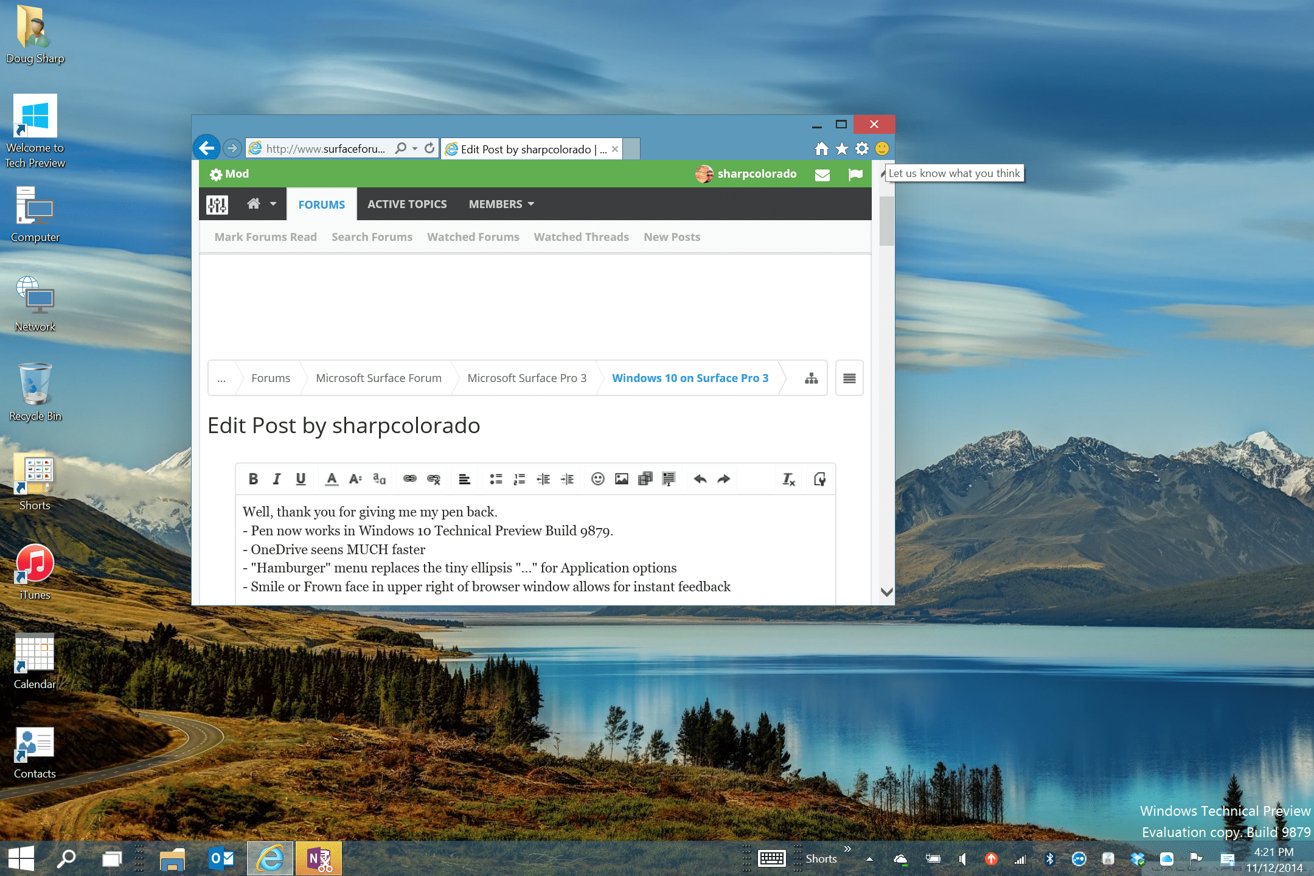Viewport: 1314px width, 876px height.
Task: Open the alerts flag icon
Action: [x=855, y=175]
